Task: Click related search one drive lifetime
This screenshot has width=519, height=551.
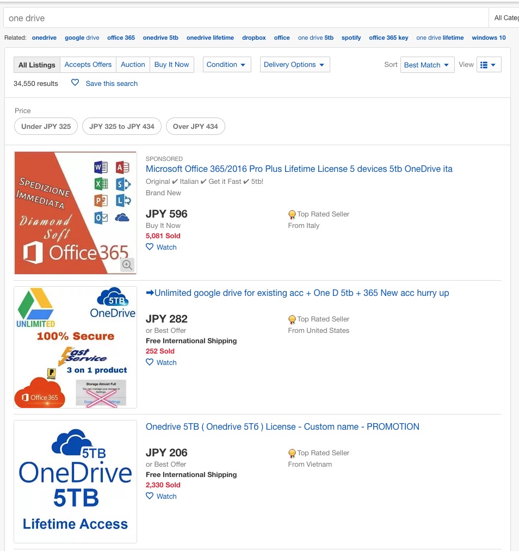Action: tap(440, 38)
